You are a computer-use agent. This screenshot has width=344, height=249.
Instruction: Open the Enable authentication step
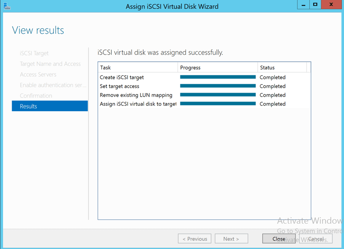coord(53,85)
